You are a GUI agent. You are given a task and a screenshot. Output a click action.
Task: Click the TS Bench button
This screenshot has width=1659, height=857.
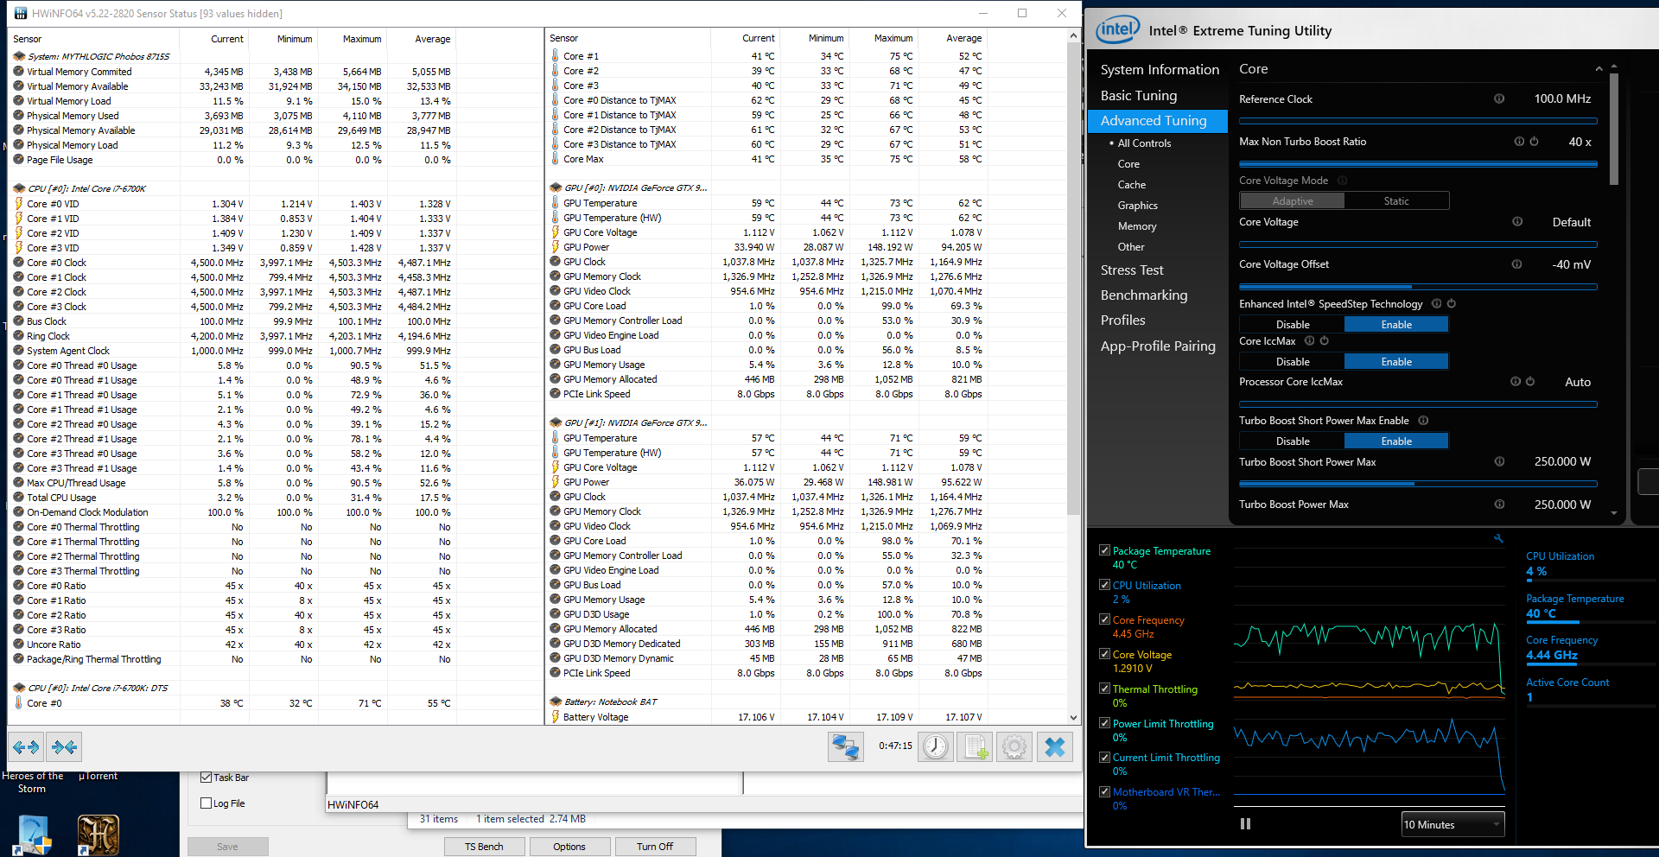[484, 847]
